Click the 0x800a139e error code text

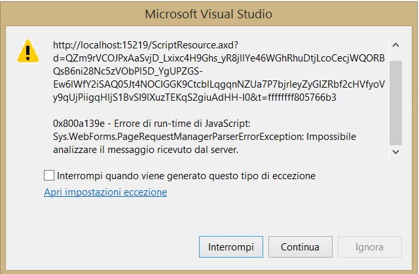pyautogui.click(x=79, y=124)
